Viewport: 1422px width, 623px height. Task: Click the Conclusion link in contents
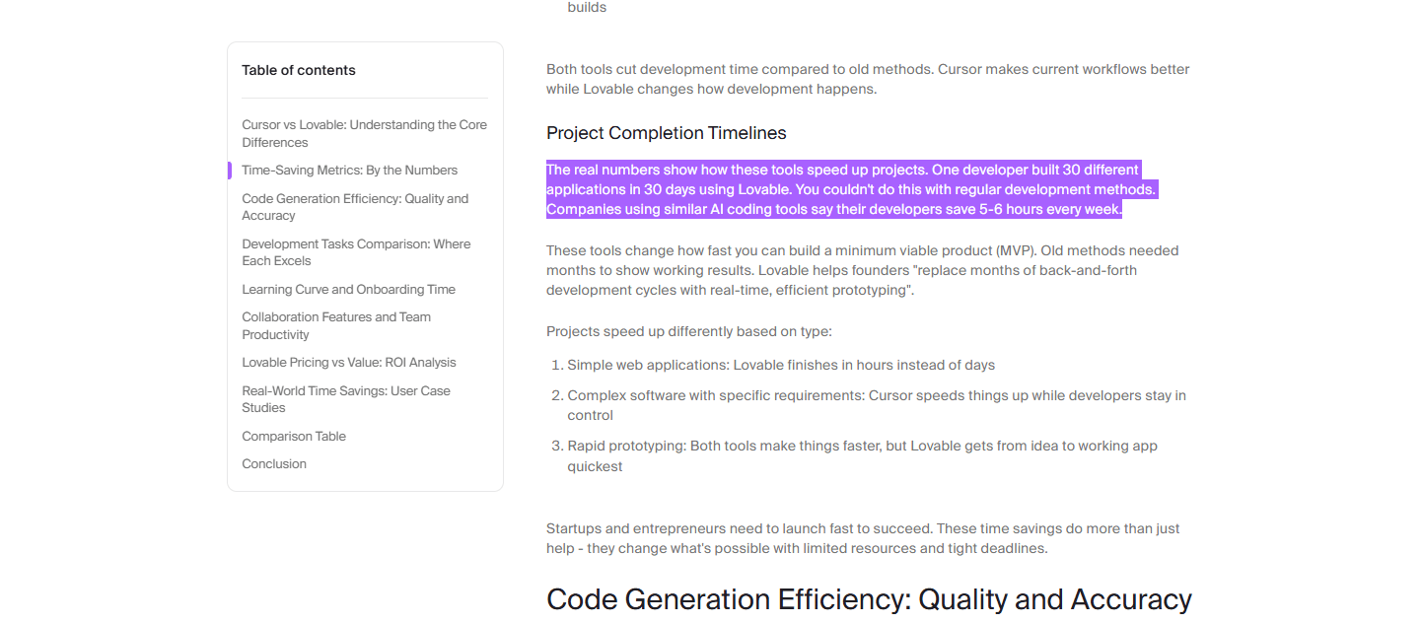pos(274,463)
